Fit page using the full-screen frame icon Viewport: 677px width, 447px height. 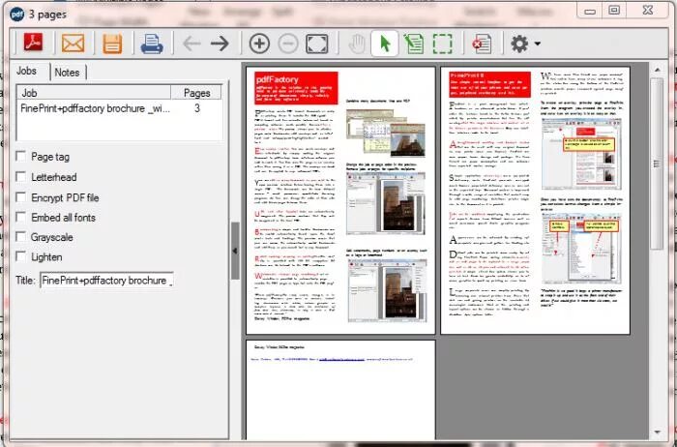tap(317, 44)
